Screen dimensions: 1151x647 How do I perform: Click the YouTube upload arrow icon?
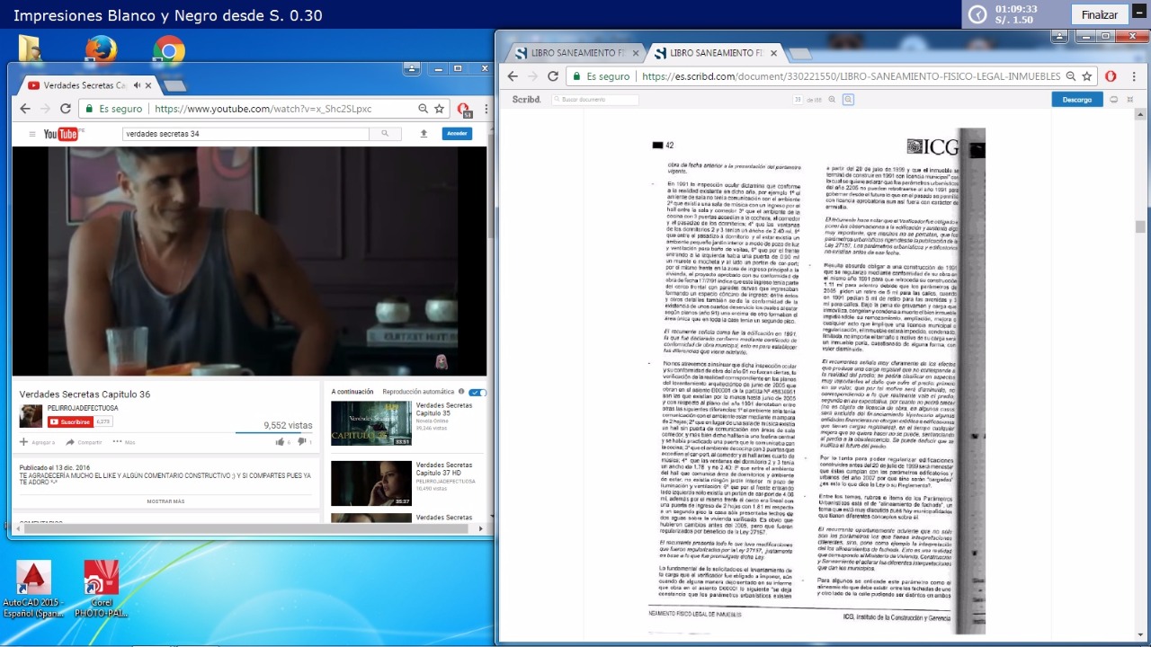424,134
